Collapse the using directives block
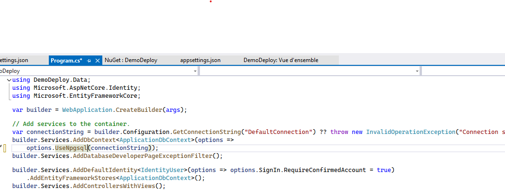The width and height of the screenshot is (505, 196). [x=9, y=80]
